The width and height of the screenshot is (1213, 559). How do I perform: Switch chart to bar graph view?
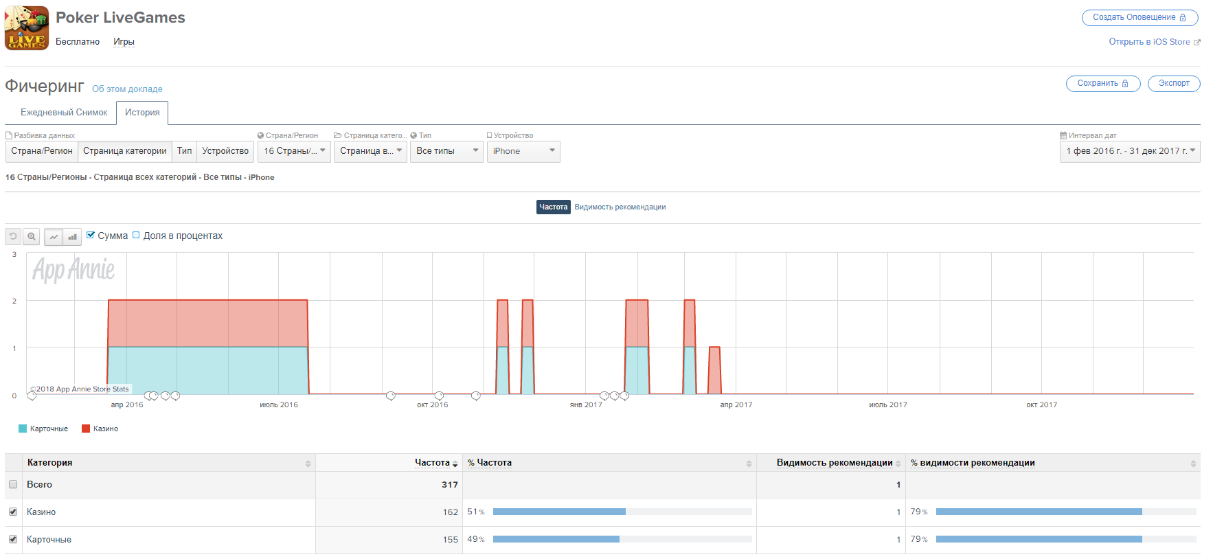tap(72, 237)
